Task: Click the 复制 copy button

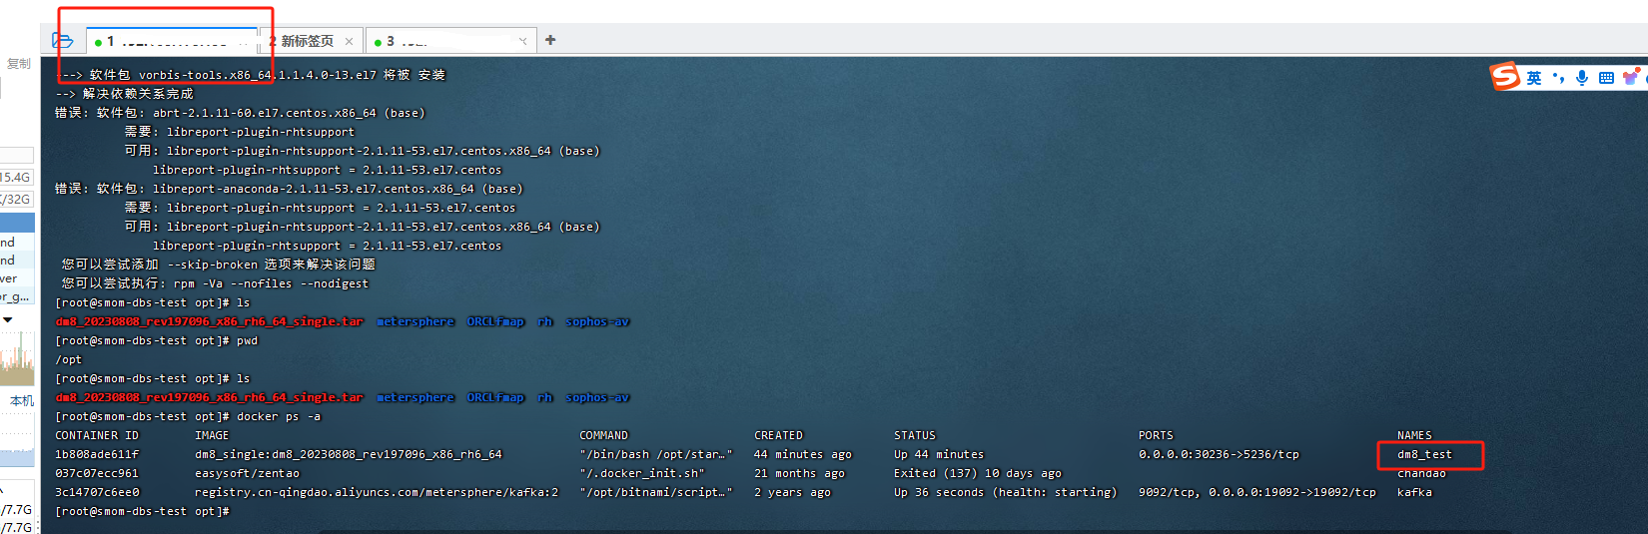Action: coord(18,64)
